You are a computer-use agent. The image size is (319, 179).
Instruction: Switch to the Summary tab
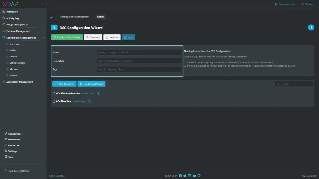[x=93, y=37]
